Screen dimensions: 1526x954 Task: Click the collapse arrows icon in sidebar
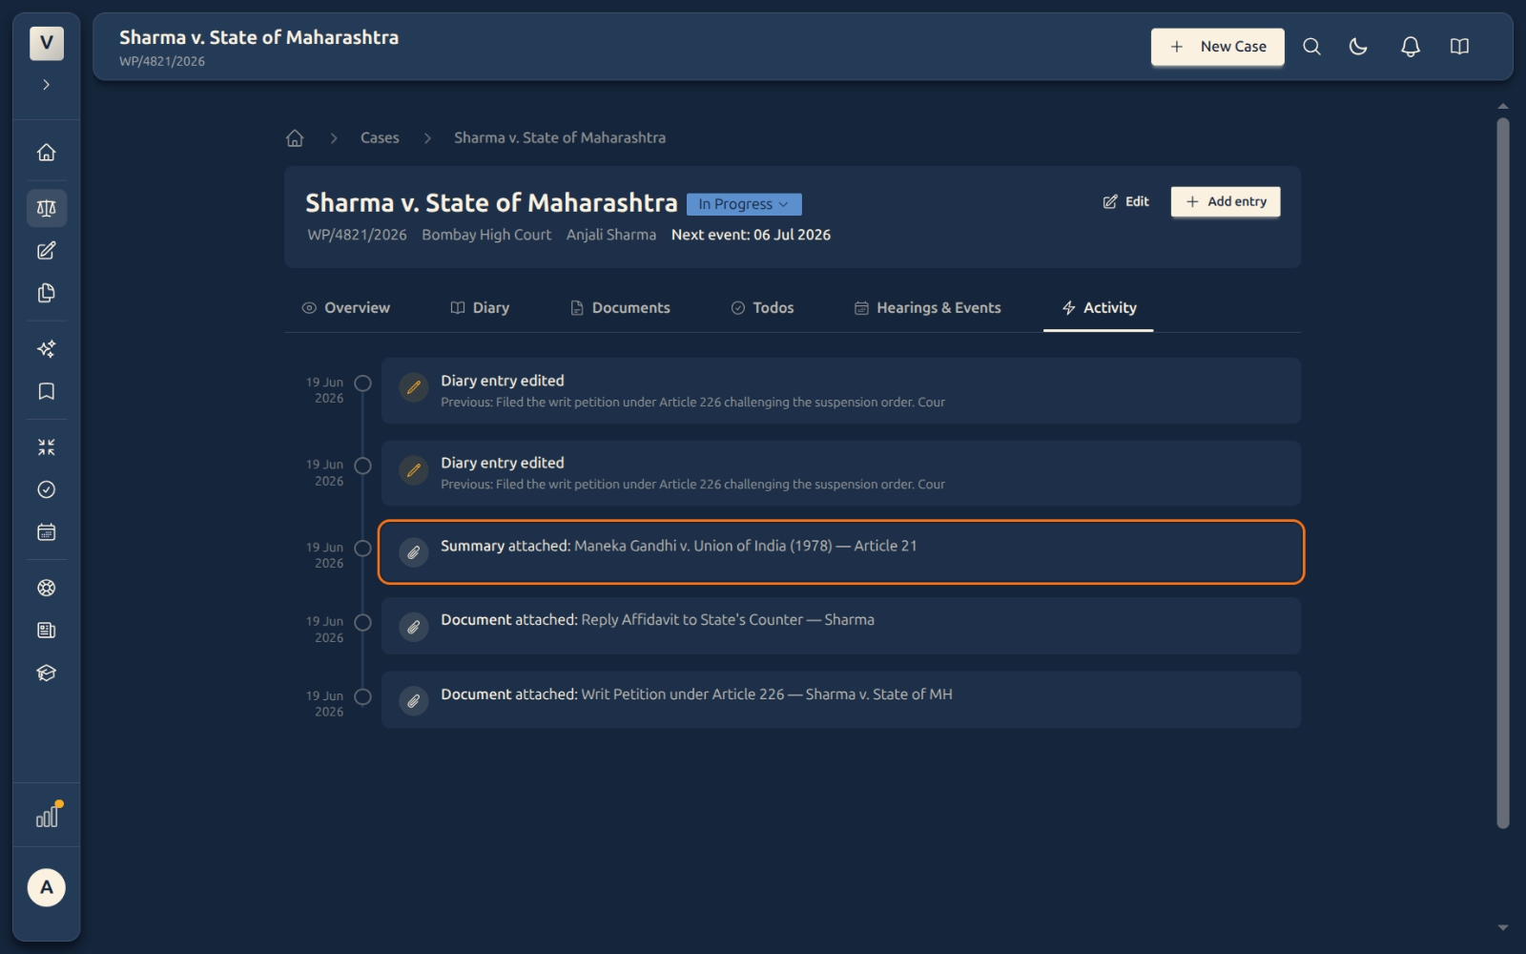click(46, 447)
